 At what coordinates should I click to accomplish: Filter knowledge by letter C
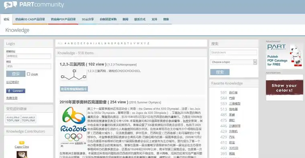(x=75, y=43)
